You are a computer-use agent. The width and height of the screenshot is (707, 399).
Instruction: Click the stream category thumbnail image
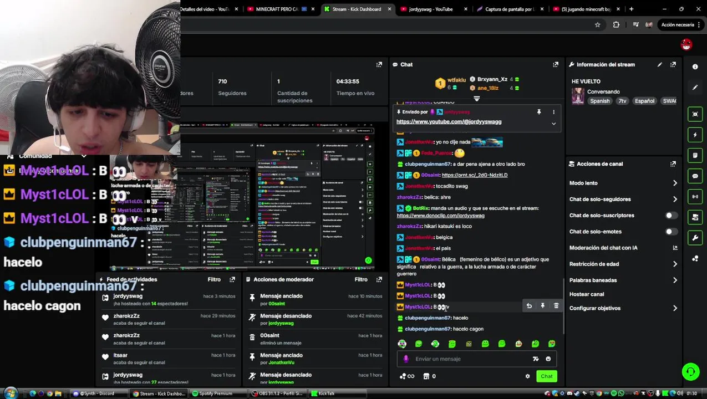pyautogui.click(x=578, y=96)
